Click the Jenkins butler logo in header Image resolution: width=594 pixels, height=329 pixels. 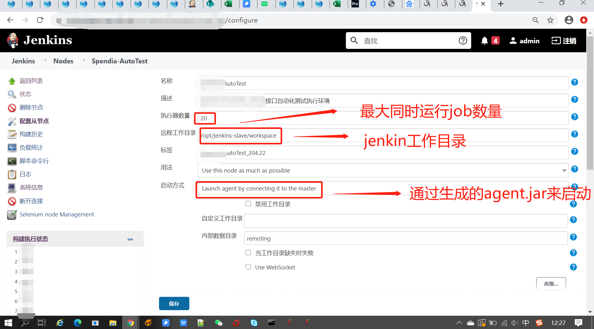(13, 41)
